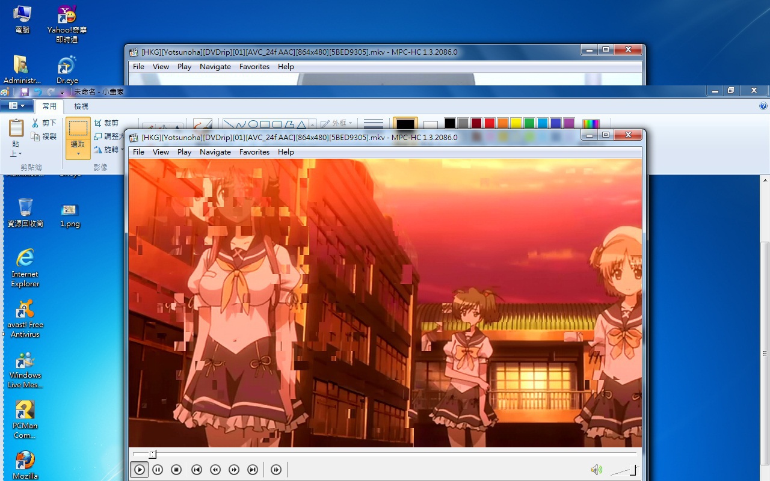The height and width of the screenshot is (481, 770).
Task: Open Favorites menu in MPC-HC window behind Paint
Action: [254, 67]
